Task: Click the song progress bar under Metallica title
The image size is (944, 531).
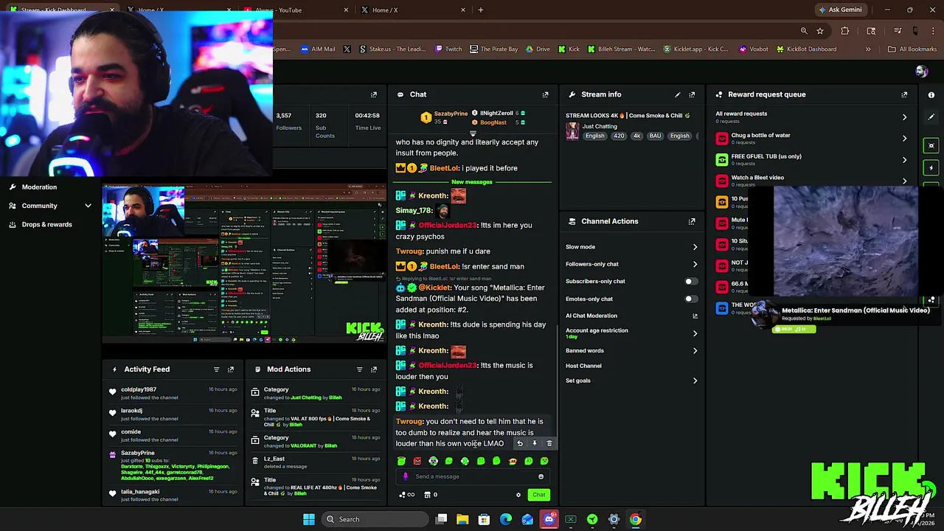Action: point(794,329)
